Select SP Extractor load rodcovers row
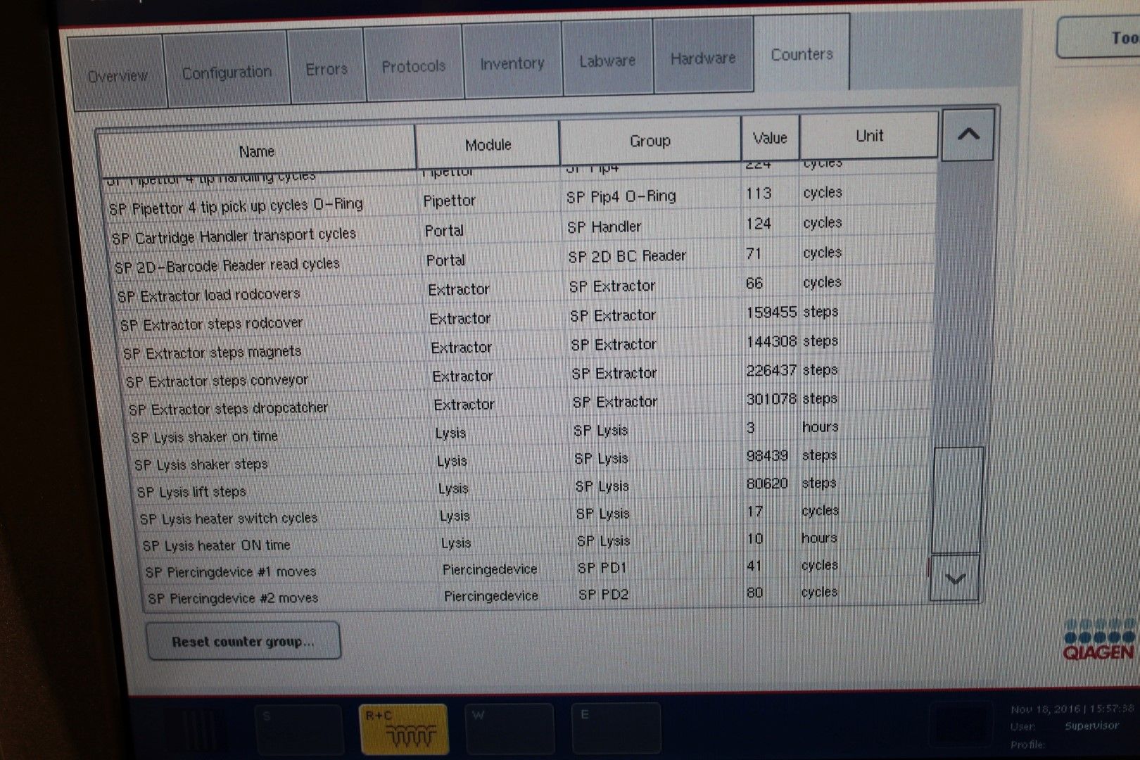The image size is (1140, 760). click(x=525, y=289)
